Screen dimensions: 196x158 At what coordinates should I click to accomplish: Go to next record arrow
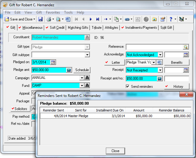(x=91, y=19)
